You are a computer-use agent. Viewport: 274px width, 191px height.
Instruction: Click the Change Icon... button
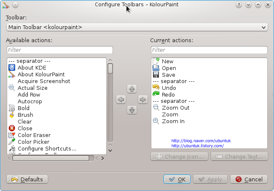180,156
